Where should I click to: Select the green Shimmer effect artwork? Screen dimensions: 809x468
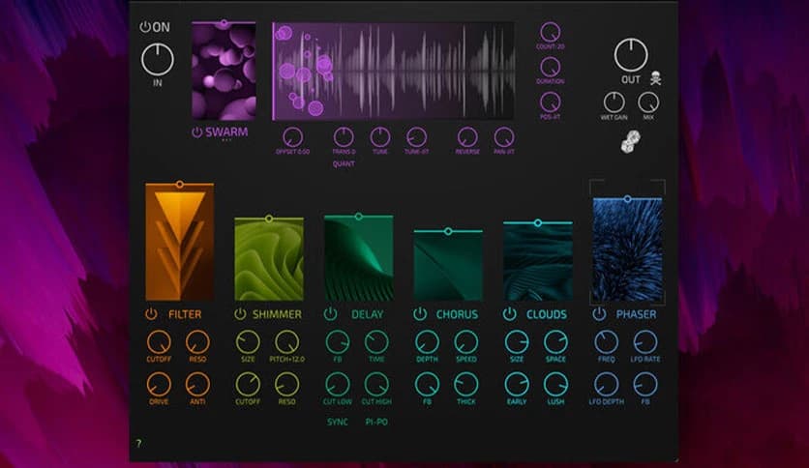tap(269, 260)
